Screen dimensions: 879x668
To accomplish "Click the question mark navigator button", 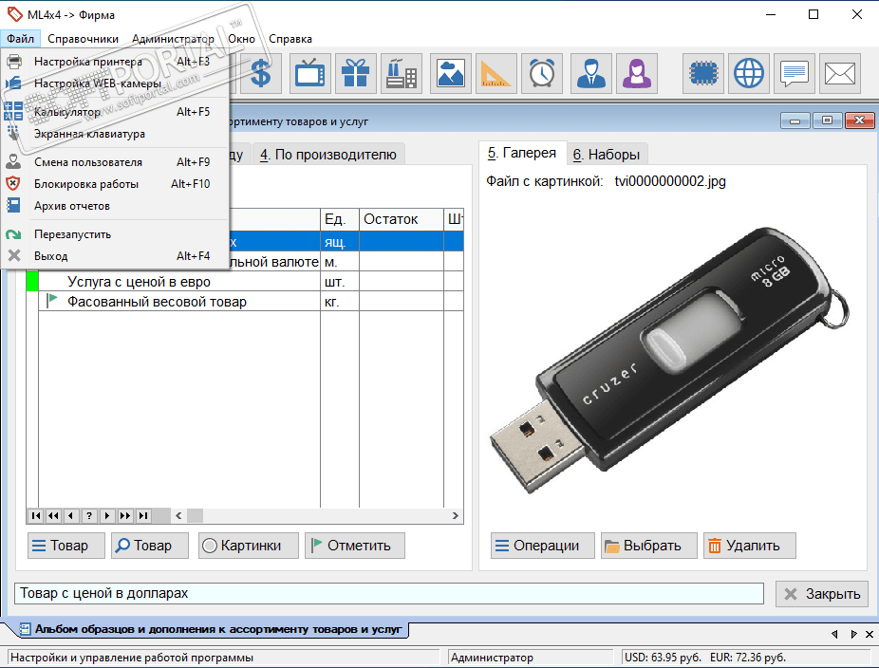I will [x=89, y=515].
